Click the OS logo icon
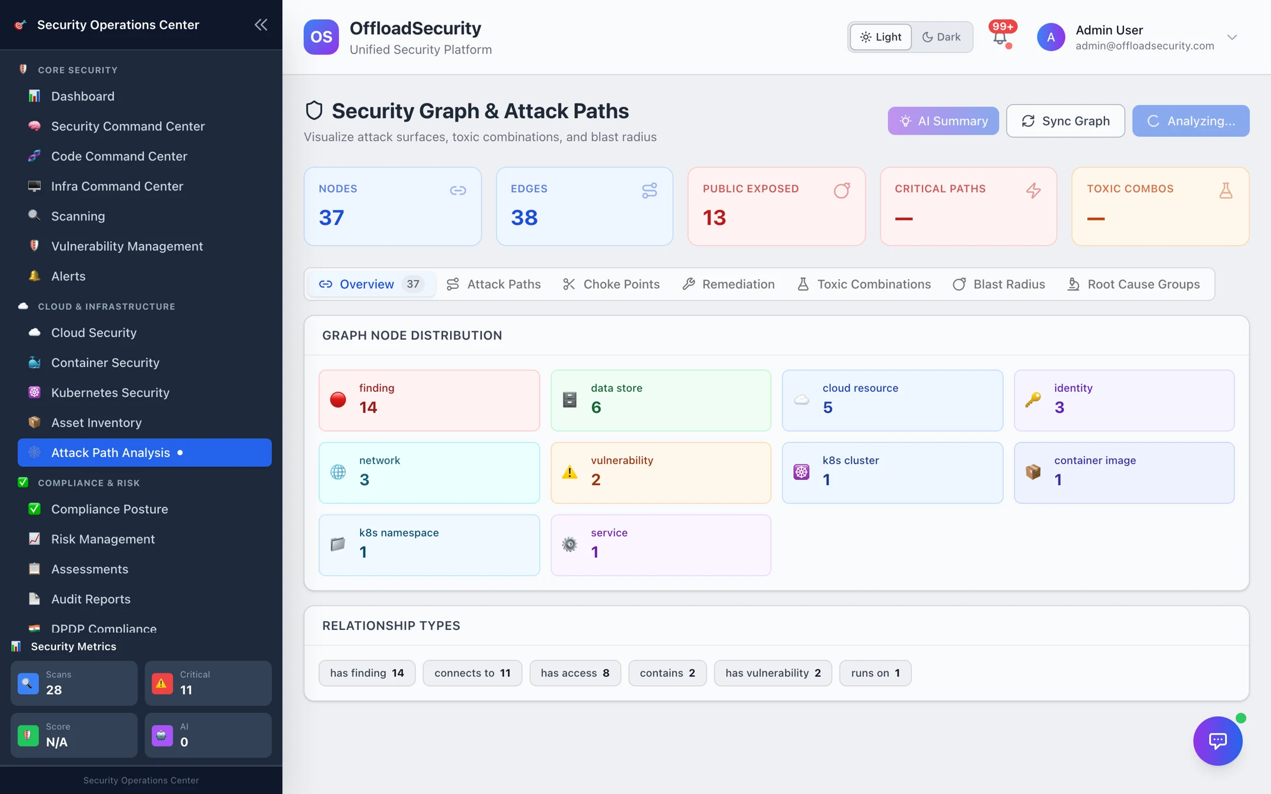Screen dimensions: 1271x794 [x=321, y=36]
